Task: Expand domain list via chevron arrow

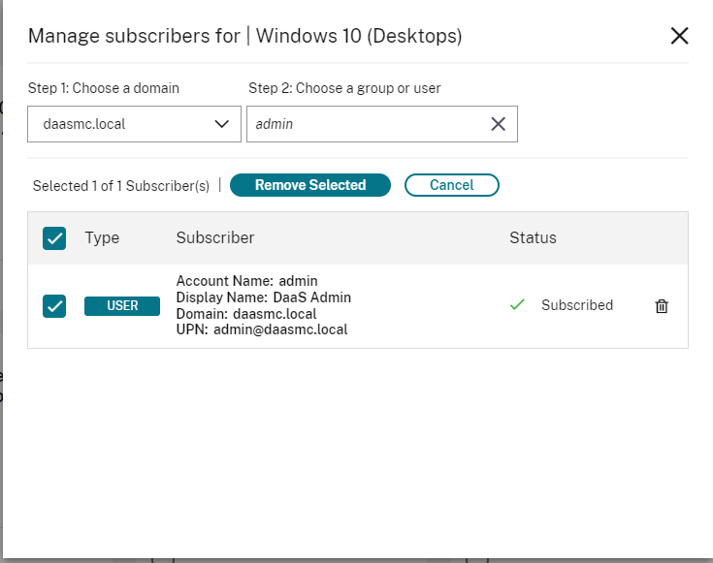Action: [221, 124]
